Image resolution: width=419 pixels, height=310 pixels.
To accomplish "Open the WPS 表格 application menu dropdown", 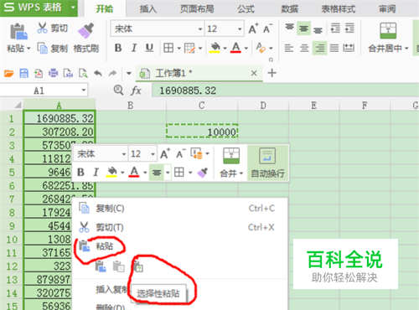I will 73,8.
